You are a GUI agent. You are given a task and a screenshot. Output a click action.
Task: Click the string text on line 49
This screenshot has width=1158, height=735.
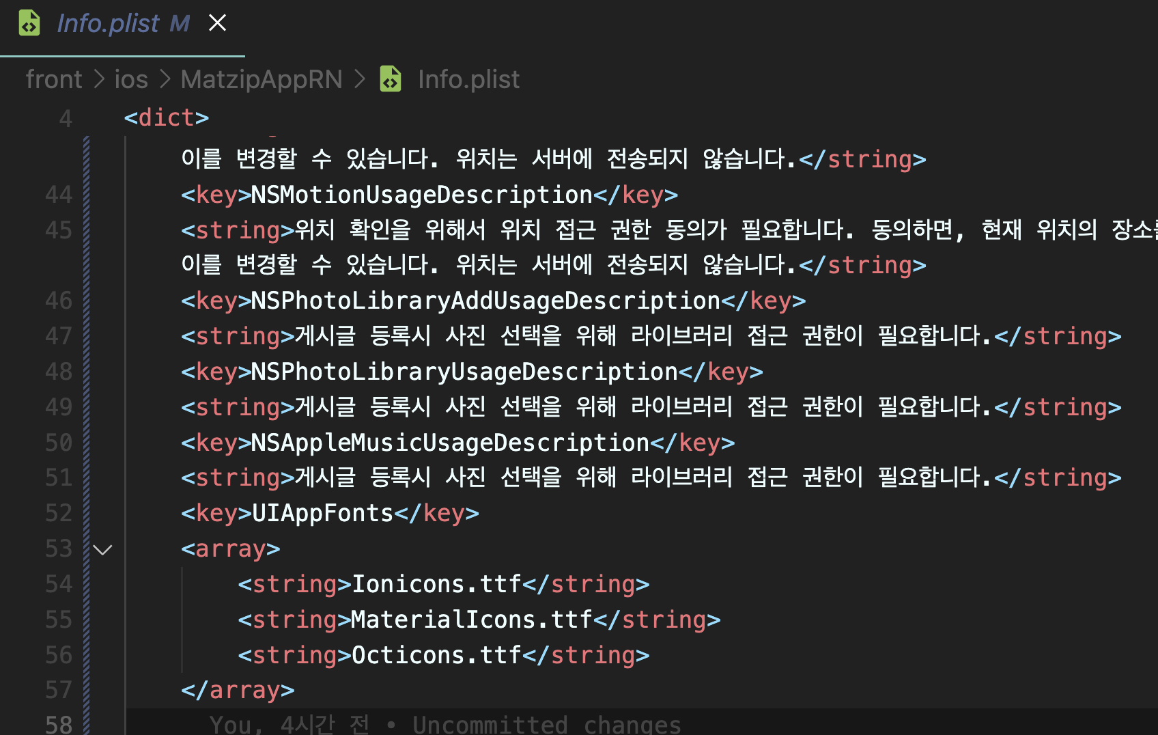[x=643, y=407]
